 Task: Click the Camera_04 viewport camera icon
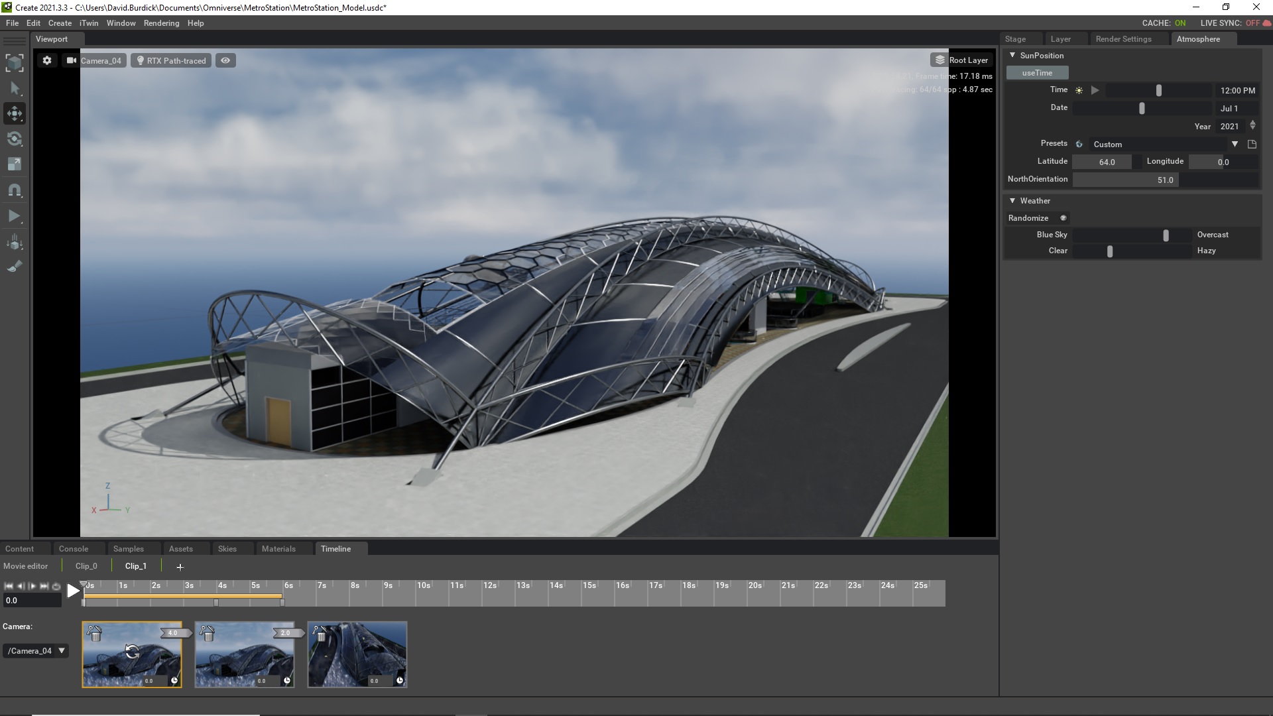(72, 60)
